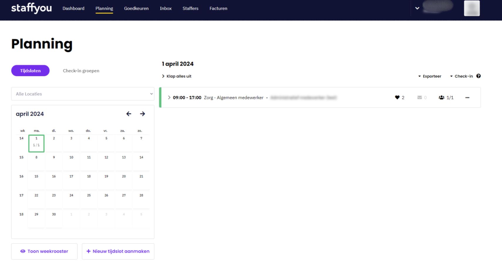The height and width of the screenshot is (278, 502).
Task: Click Toon weekrooster button
Action: [44, 251]
